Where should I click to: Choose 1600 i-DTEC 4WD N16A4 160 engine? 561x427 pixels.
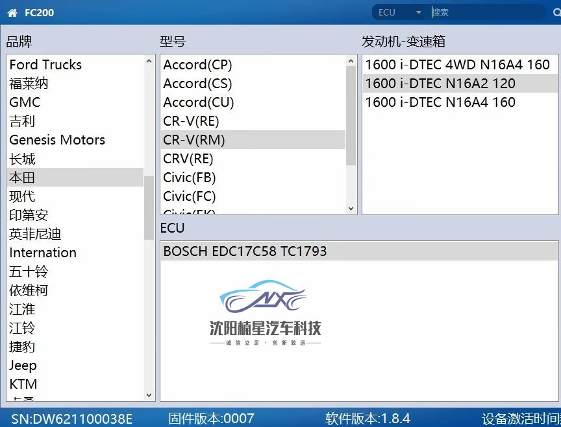click(x=457, y=65)
